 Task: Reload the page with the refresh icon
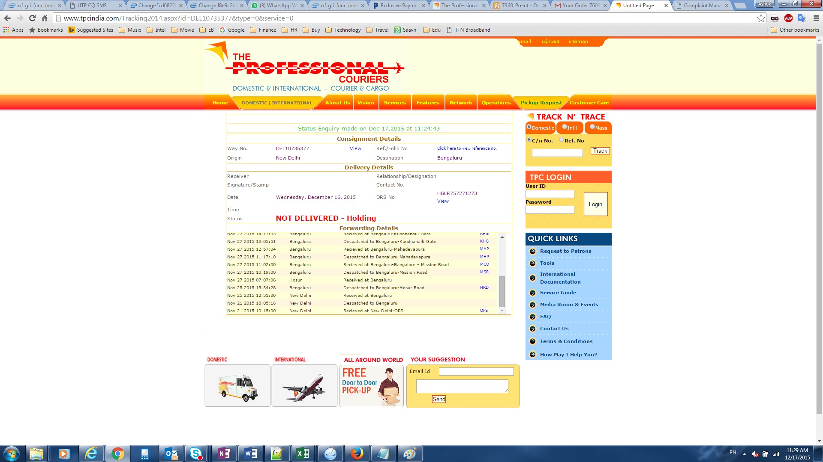pos(32,18)
